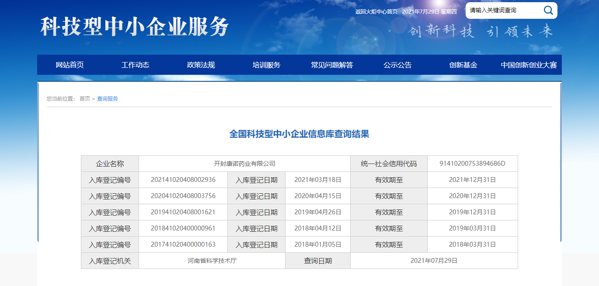
Task: Select the 创新基金 navigation item
Action: coord(463,65)
